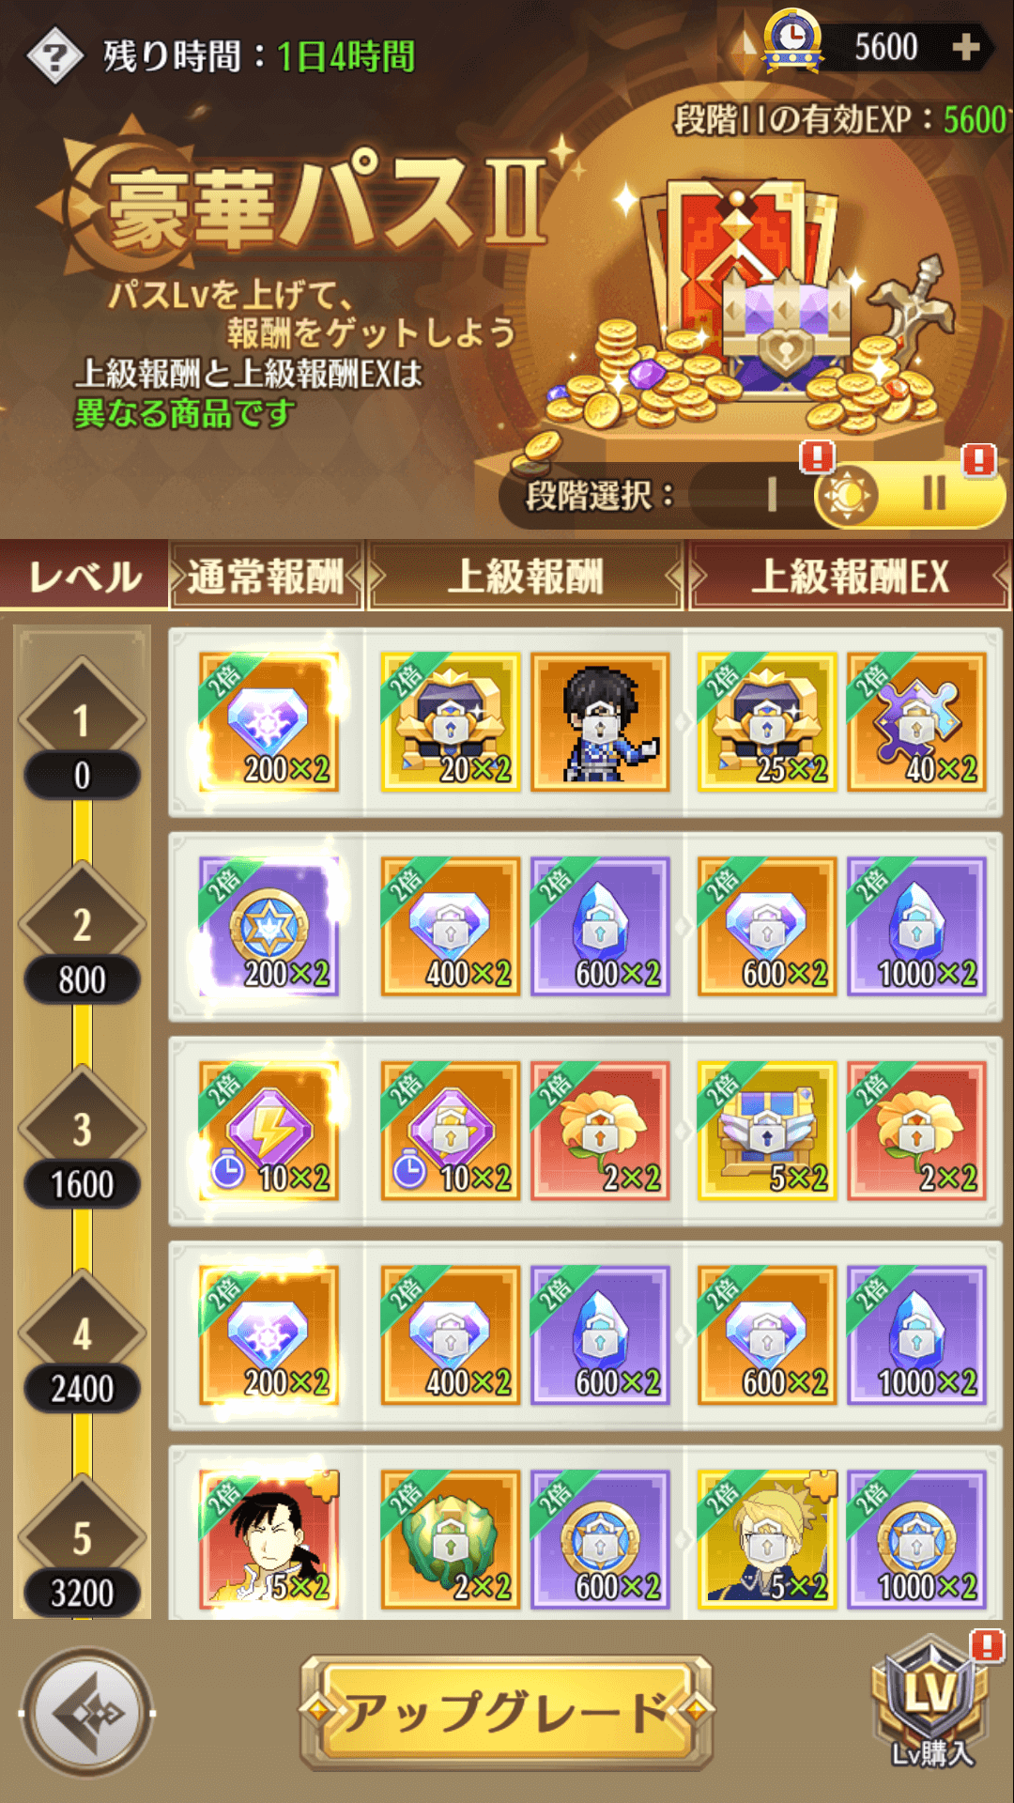Tap the plus icon beside 5600
Viewport: 1014px width, 1803px height.
pos(966,47)
